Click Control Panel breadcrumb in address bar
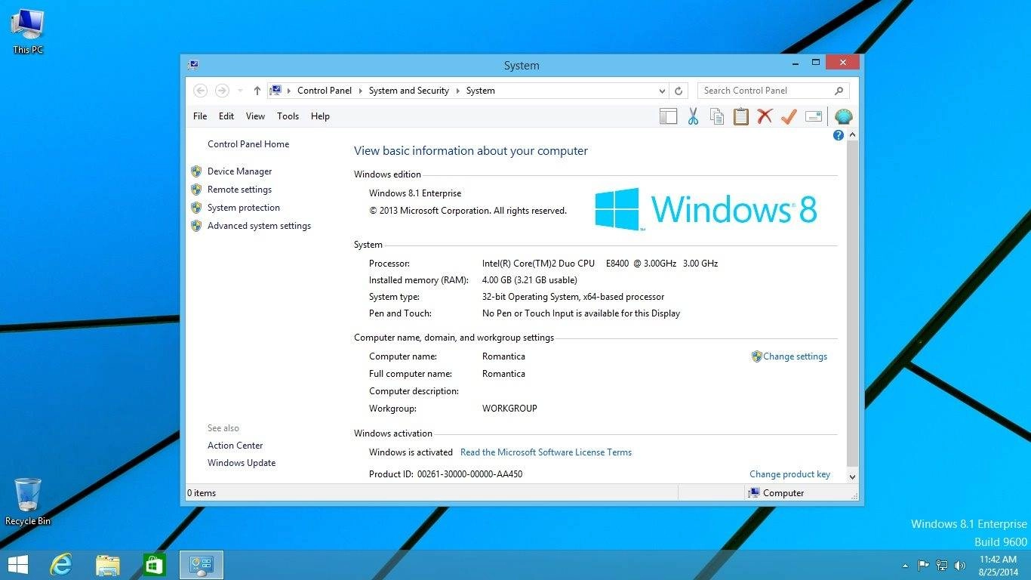1031x580 pixels. pos(325,91)
